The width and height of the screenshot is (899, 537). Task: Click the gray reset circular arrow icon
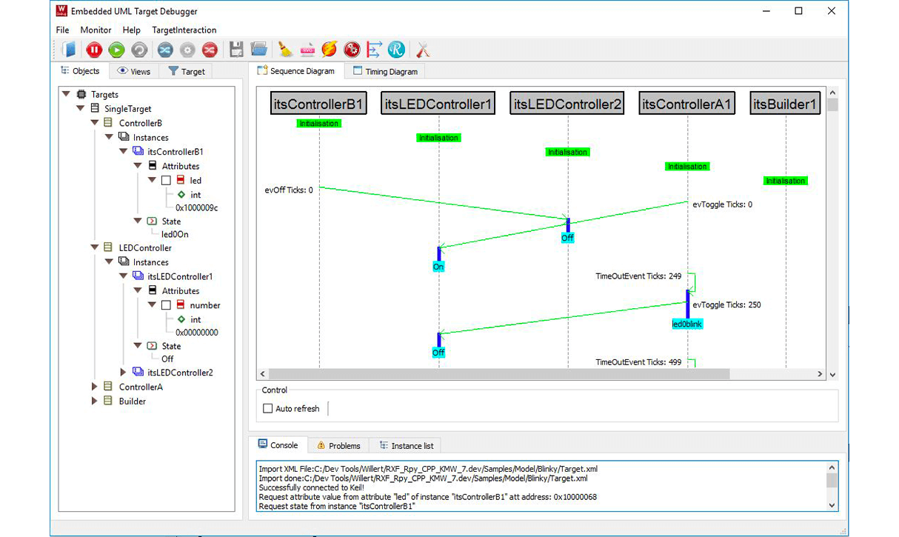pyautogui.click(x=139, y=50)
